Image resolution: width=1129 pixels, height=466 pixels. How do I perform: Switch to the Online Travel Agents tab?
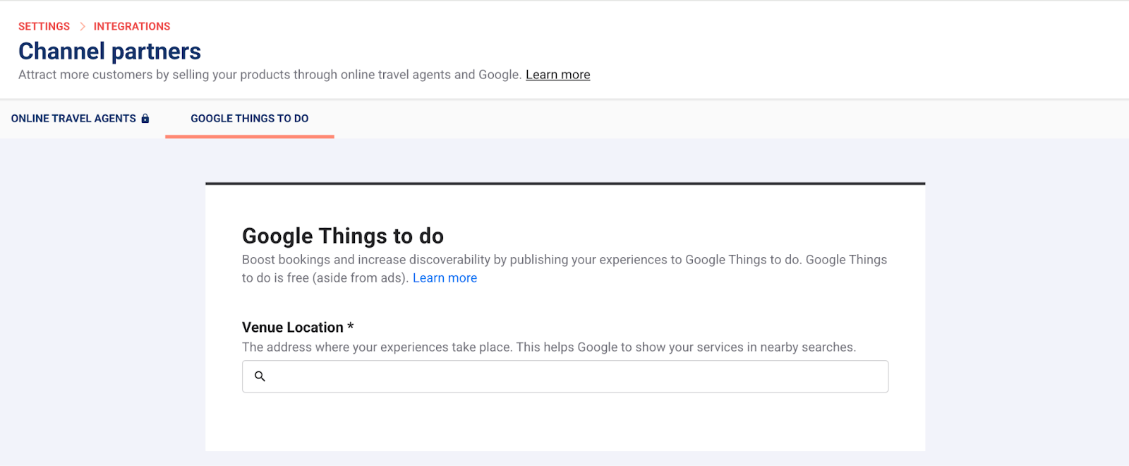[73, 119]
